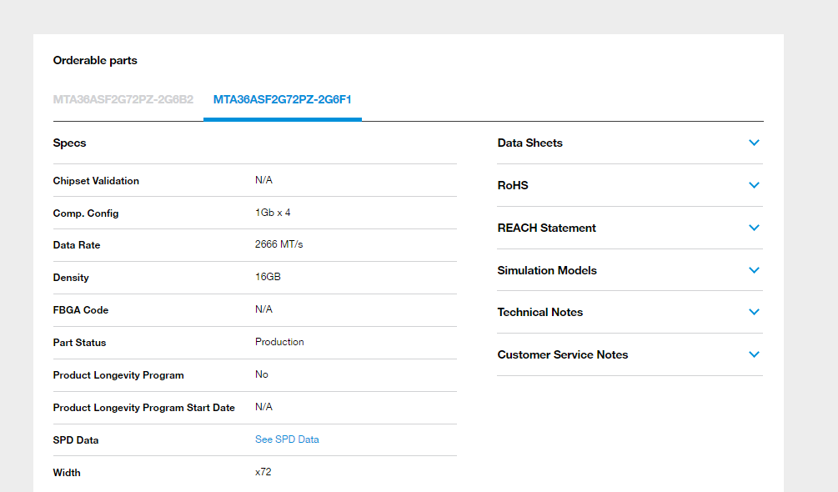Screen dimensions: 838x492
Task: Click the Data Rate label
Action: tap(77, 245)
